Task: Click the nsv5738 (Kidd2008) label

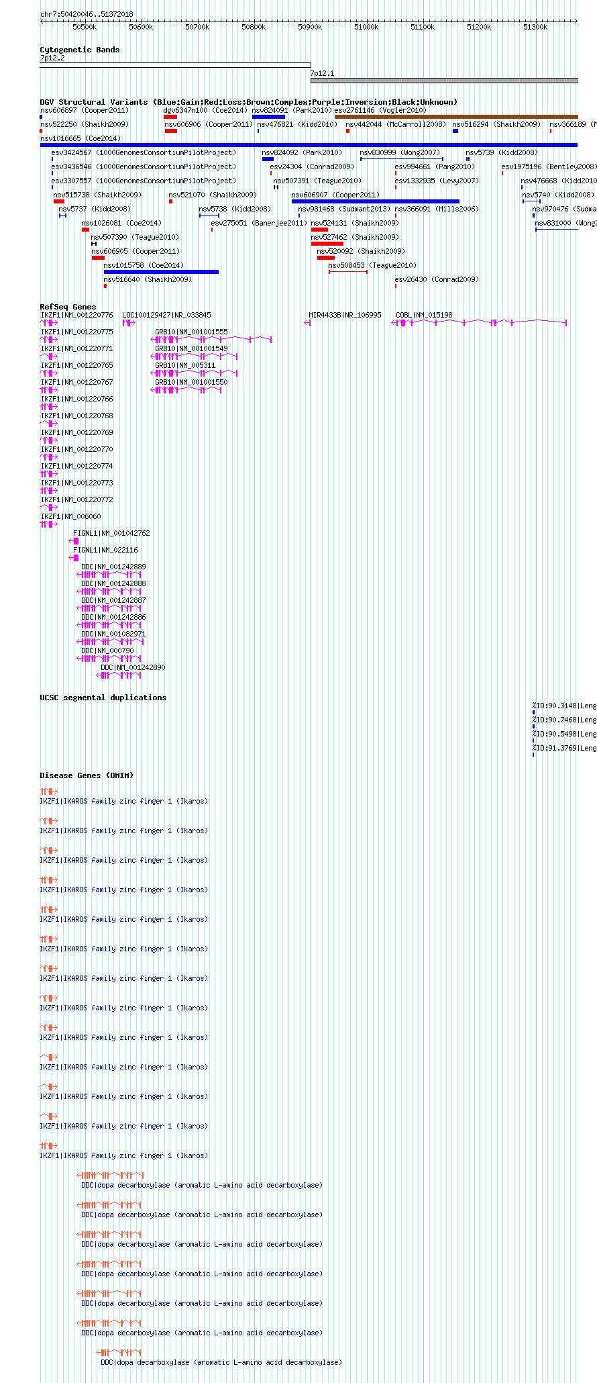Action: [235, 209]
